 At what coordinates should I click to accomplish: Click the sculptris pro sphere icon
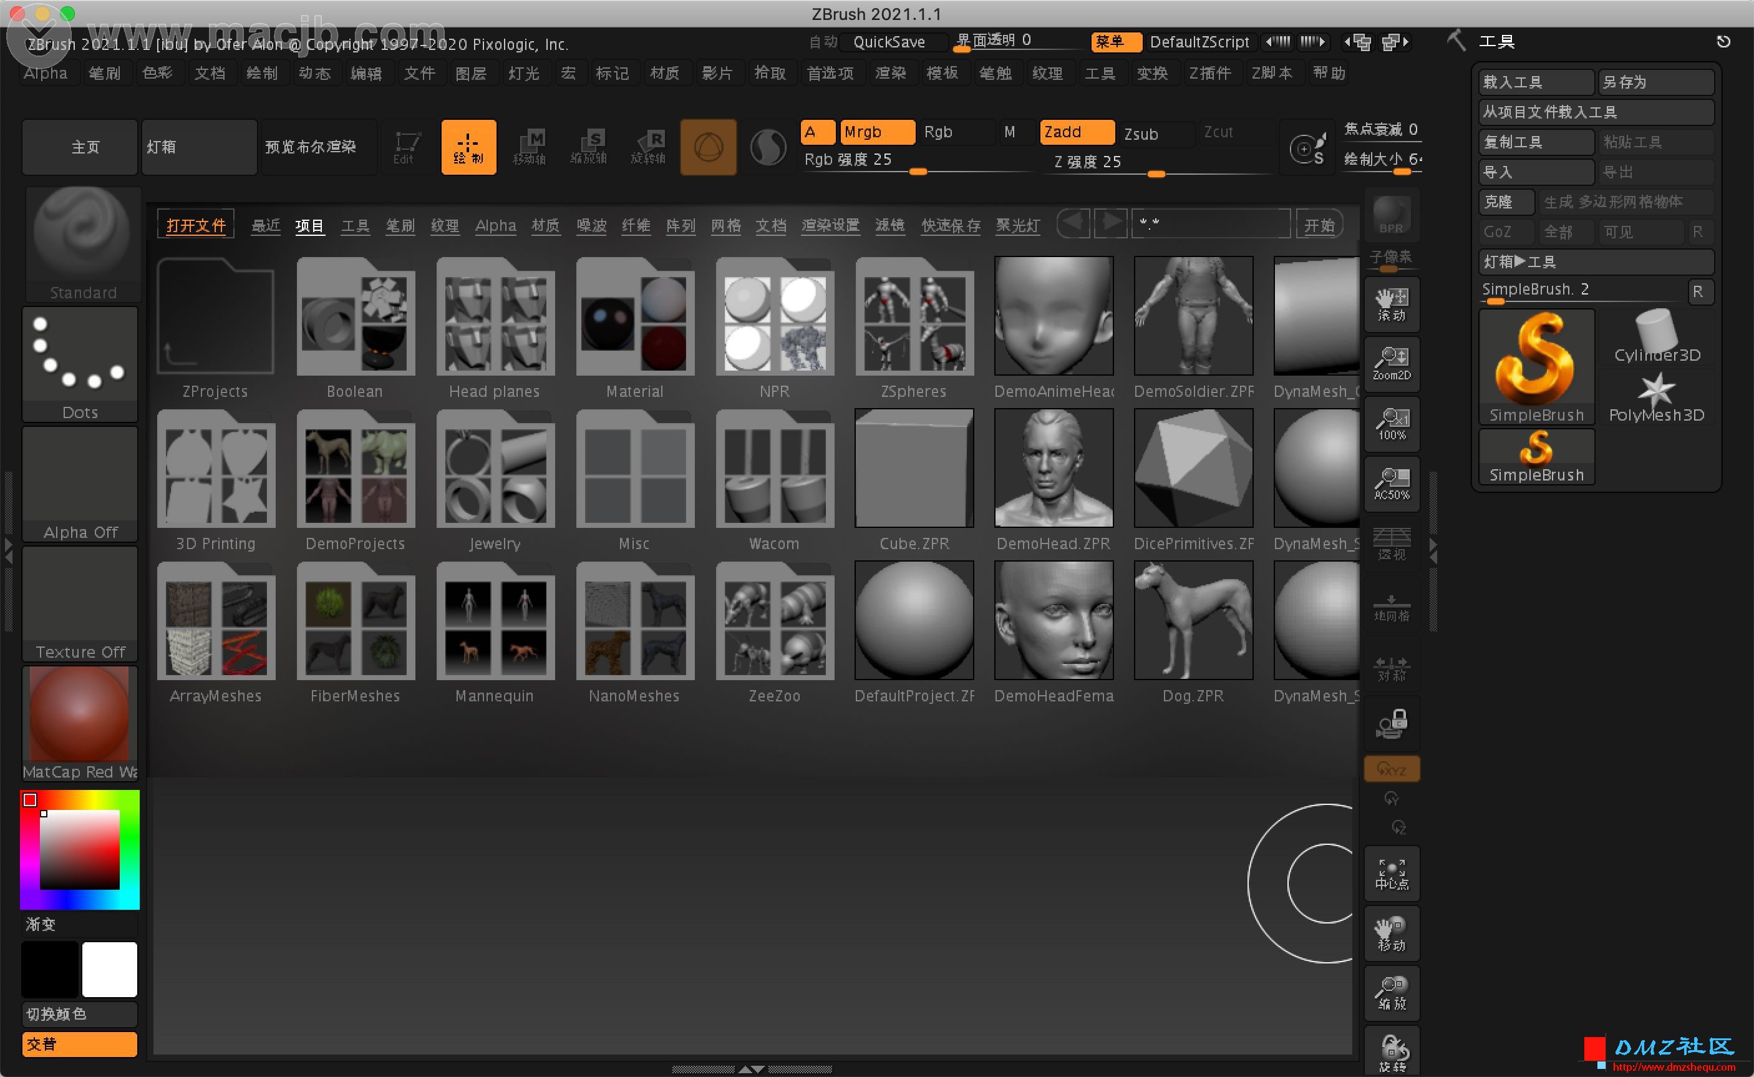point(768,147)
